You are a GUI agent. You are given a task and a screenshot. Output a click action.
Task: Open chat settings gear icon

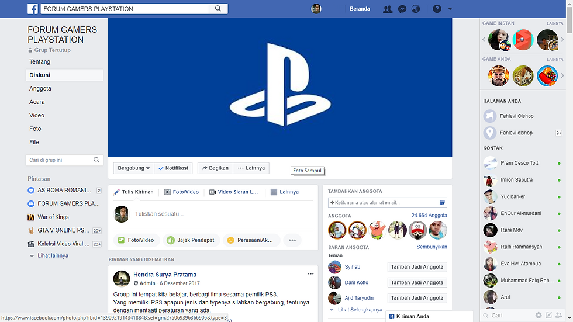[539, 315]
